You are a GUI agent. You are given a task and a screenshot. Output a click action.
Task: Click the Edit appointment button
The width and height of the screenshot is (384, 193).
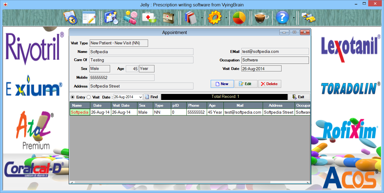pos(246,84)
